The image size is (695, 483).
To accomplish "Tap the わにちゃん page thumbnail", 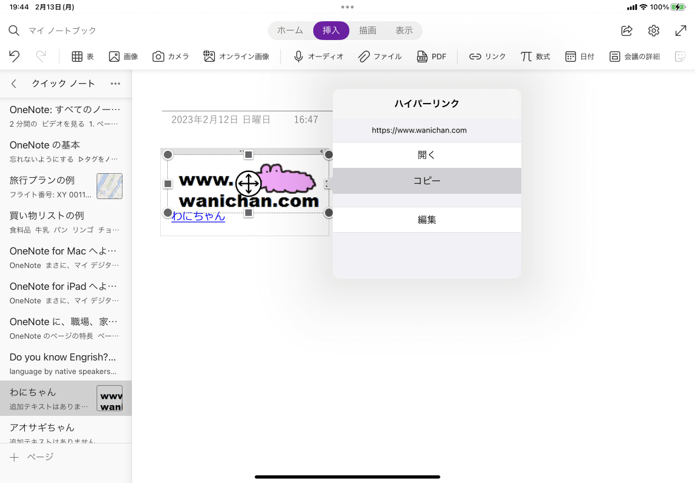I will pos(110,398).
